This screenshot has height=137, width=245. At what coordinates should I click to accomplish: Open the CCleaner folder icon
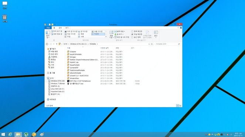pyautogui.click(x=68, y=52)
